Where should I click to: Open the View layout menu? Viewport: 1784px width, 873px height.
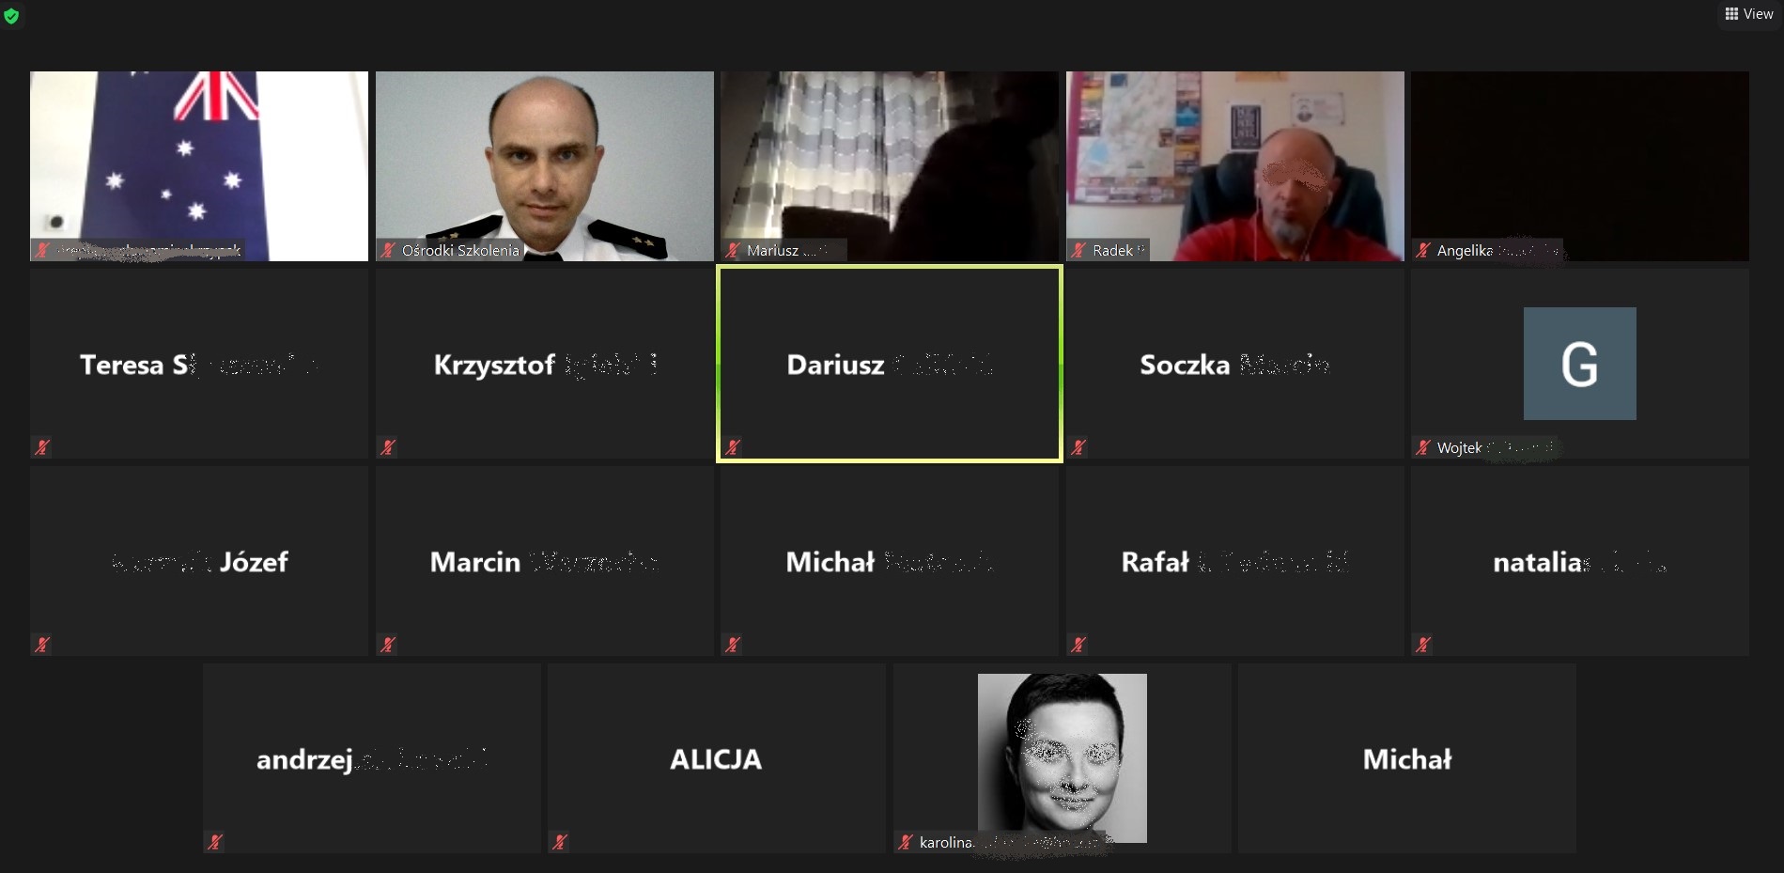1748,14
